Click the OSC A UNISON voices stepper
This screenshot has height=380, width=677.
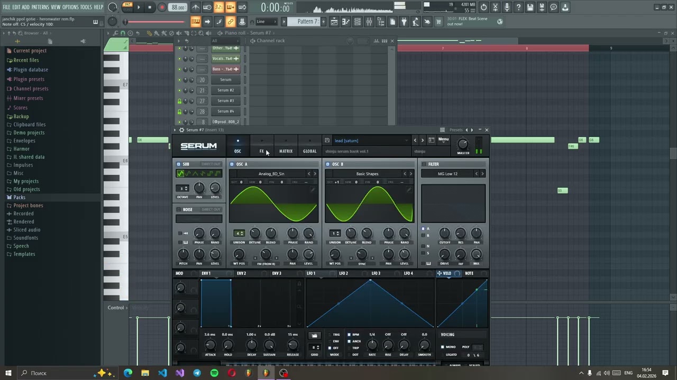tap(239, 233)
